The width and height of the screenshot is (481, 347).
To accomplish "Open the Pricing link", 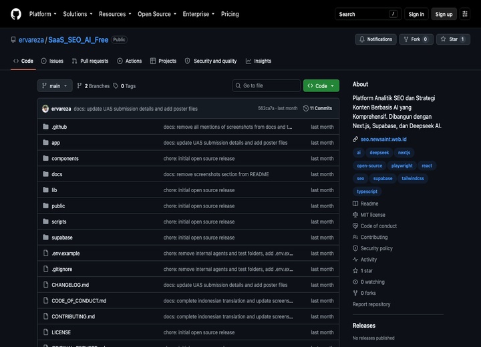I will (x=230, y=14).
